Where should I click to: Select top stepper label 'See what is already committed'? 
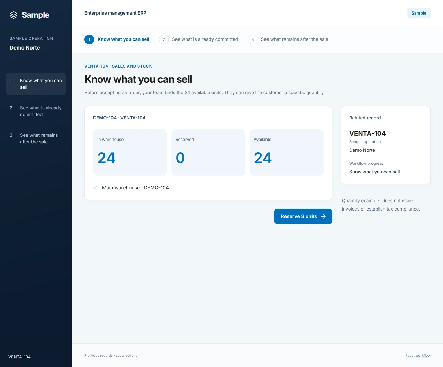point(205,39)
